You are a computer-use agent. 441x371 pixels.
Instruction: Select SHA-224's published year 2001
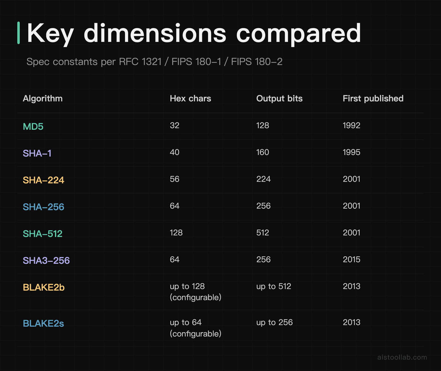point(351,179)
